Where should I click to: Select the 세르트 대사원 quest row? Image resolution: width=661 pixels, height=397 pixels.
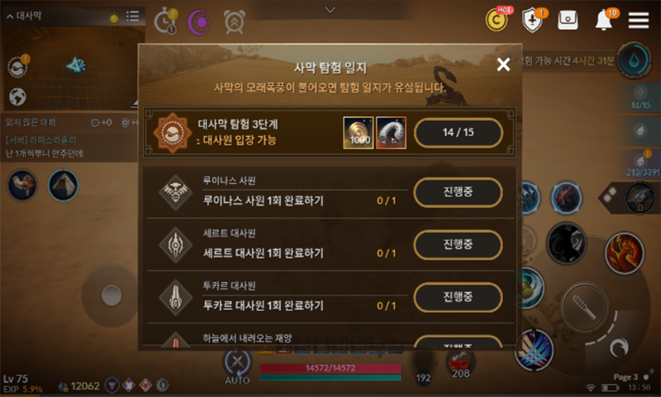[329, 244]
